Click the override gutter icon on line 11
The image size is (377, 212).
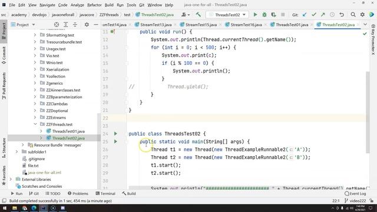point(113,31)
